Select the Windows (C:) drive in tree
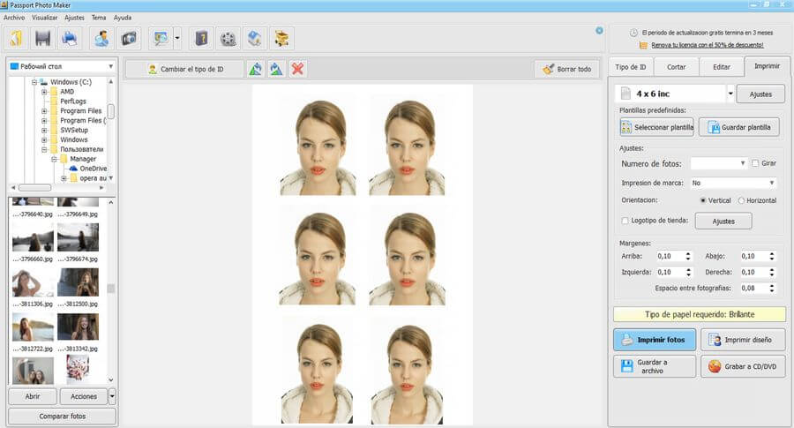794x428 pixels. coord(65,81)
